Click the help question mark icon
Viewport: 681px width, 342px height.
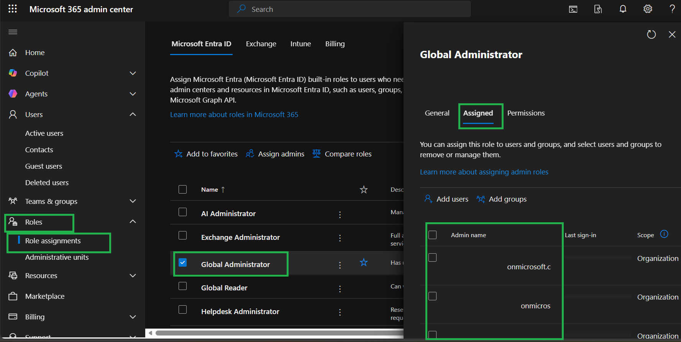pos(672,9)
